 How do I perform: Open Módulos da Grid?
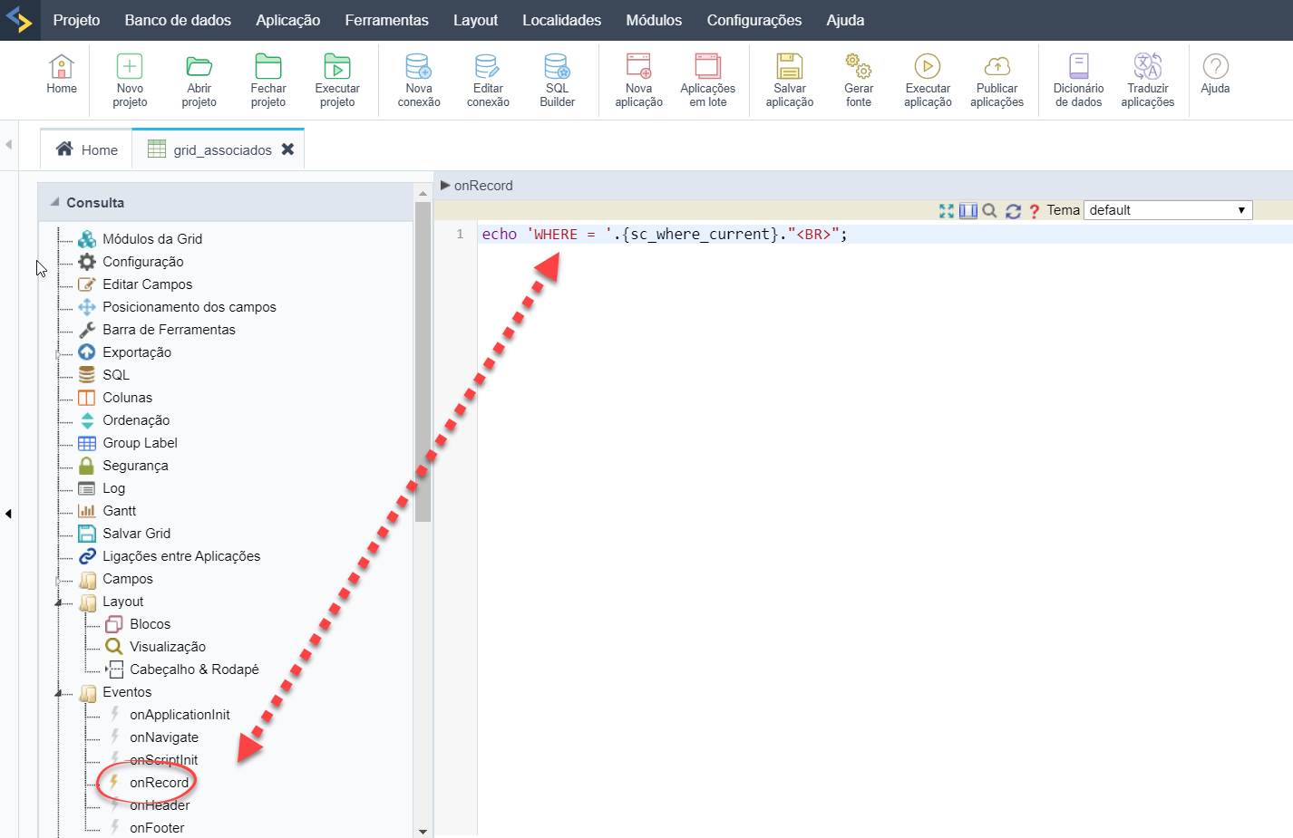[x=152, y=239]
